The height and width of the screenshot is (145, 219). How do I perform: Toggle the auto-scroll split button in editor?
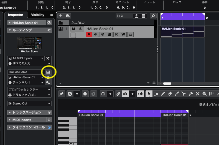pyautogui.click(x=125, y=94)
